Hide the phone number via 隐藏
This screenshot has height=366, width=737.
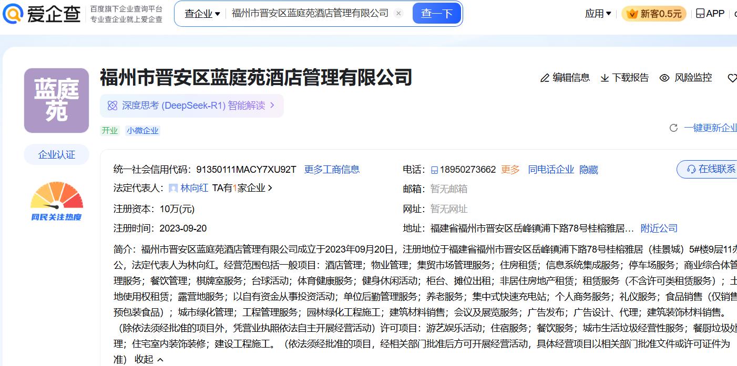tap(588, 170)
